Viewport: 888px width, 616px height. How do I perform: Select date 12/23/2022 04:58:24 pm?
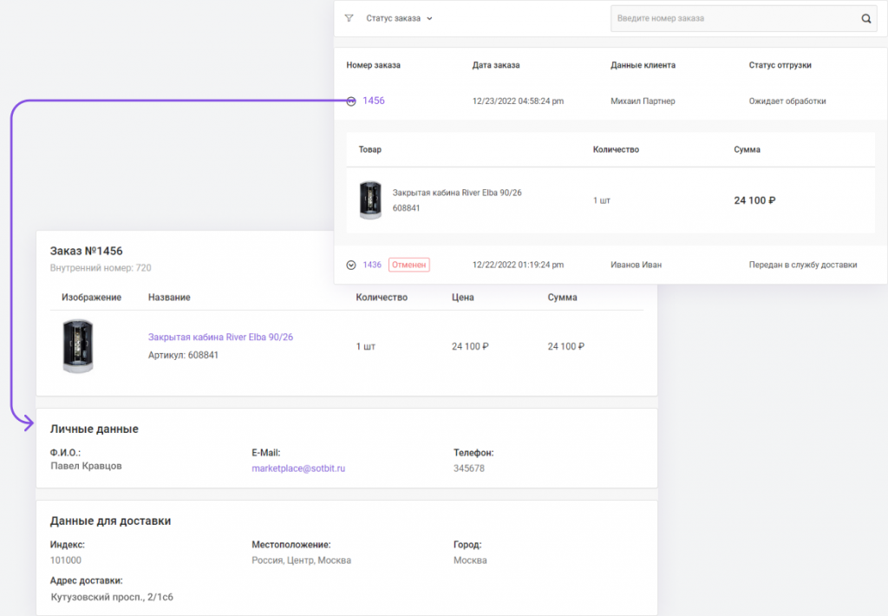pos(519,102)
